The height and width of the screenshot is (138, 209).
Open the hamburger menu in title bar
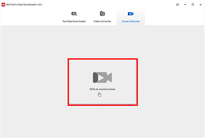pyautogui.click(x=177, y=5)
